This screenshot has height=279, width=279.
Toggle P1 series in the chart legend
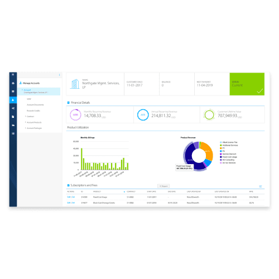pyautogui.click(x=222, y=148)
